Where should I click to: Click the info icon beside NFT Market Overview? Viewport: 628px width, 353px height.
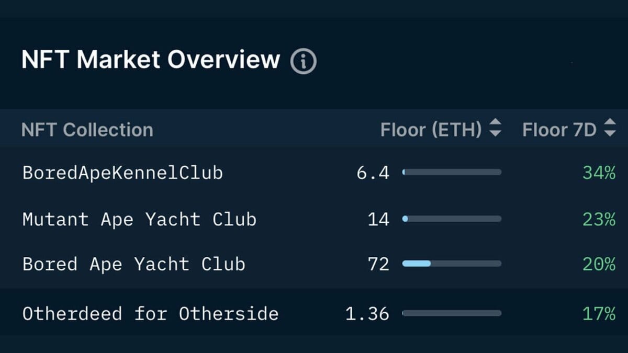(x=304, y=61)
